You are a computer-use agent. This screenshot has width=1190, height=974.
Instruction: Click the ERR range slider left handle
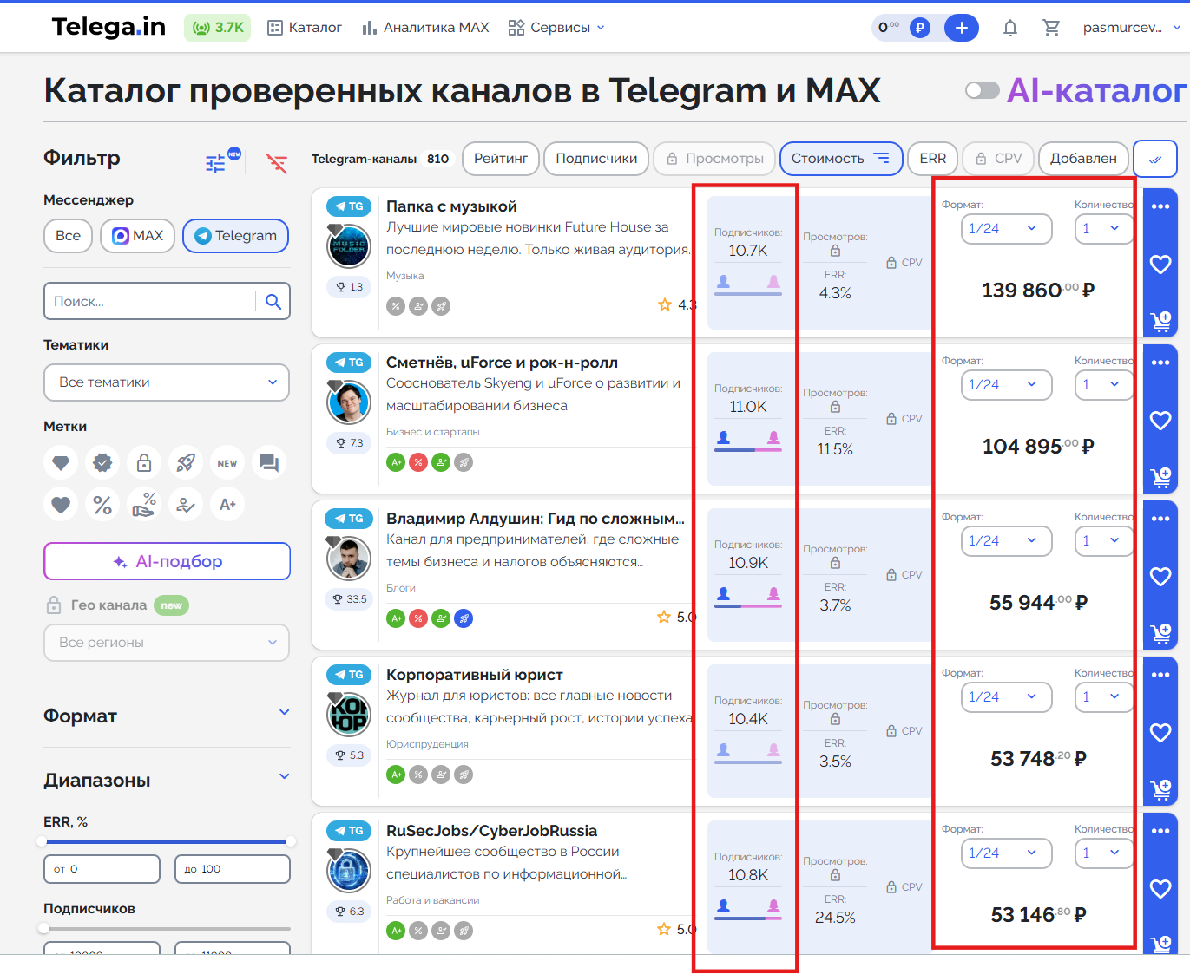click(42, 841)
